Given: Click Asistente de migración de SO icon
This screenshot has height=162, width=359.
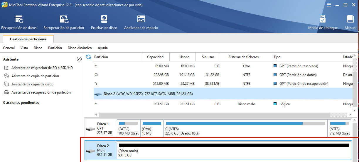Looking at the screenshot, I should [6, 68].
